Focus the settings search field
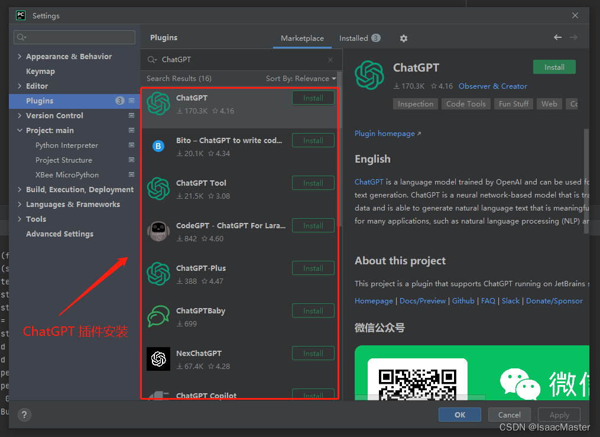The width and height of the screenshot is (600, 437). [74, 37]
